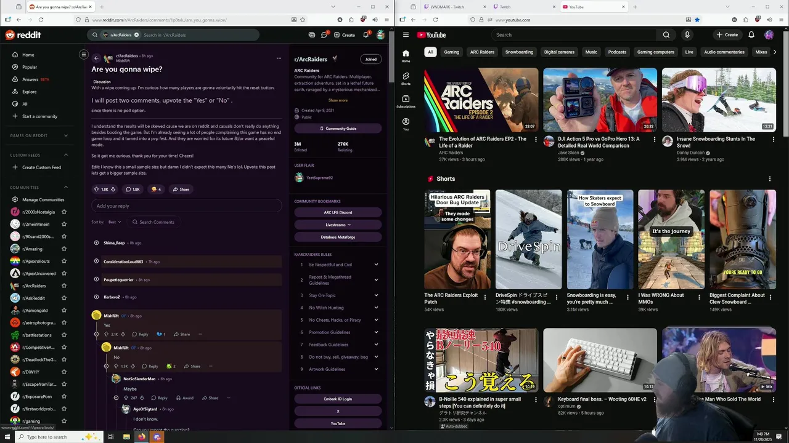
Task: Open YouTube Home sidebar item
Action: 406,56
